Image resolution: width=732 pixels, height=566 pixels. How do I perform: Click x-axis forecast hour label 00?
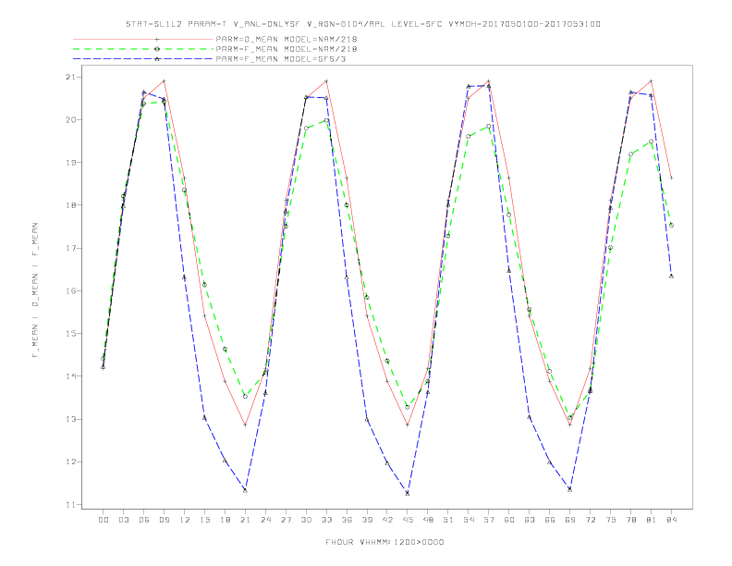(104, 520)
